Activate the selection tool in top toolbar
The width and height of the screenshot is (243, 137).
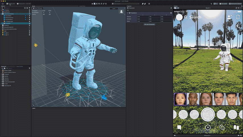pyautogui.click(x=94, y=4)
